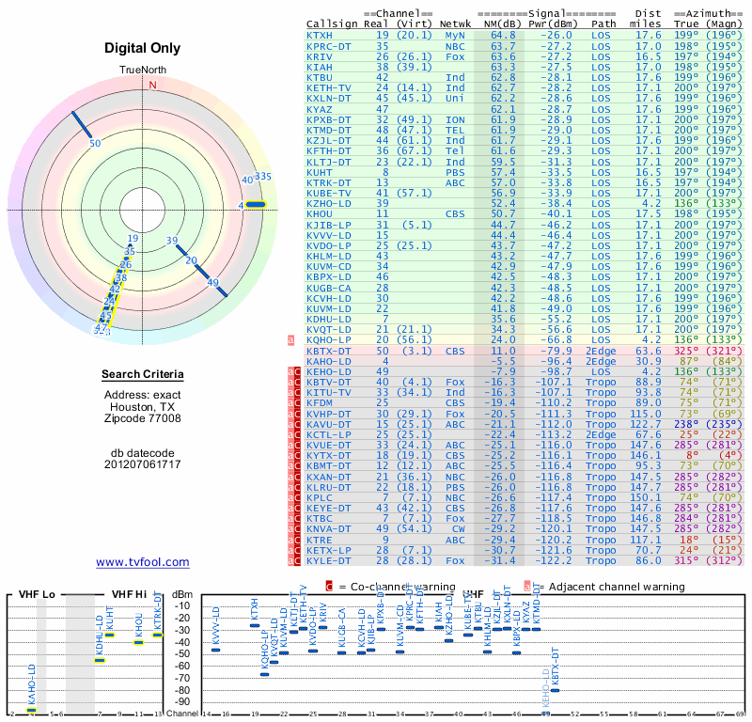Screen dimensions: 752x722
Task: Click the 'C' warning marker in KBTV-DT row
Action: 297,383
